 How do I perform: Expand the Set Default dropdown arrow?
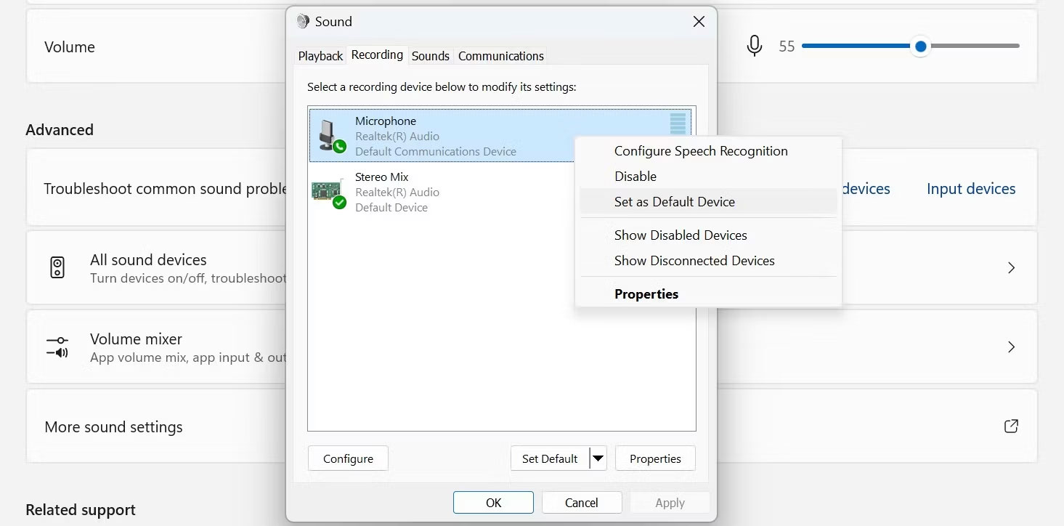click(598, 458)
